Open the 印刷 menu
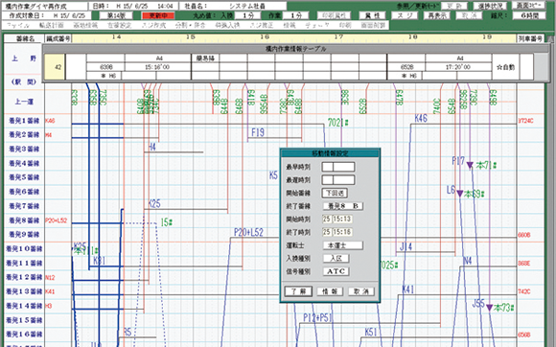The image size is (556, 347). click(x=345, y=26)
